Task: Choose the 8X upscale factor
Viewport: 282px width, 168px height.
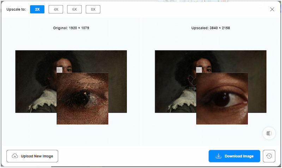Action: tap(93, 10)
